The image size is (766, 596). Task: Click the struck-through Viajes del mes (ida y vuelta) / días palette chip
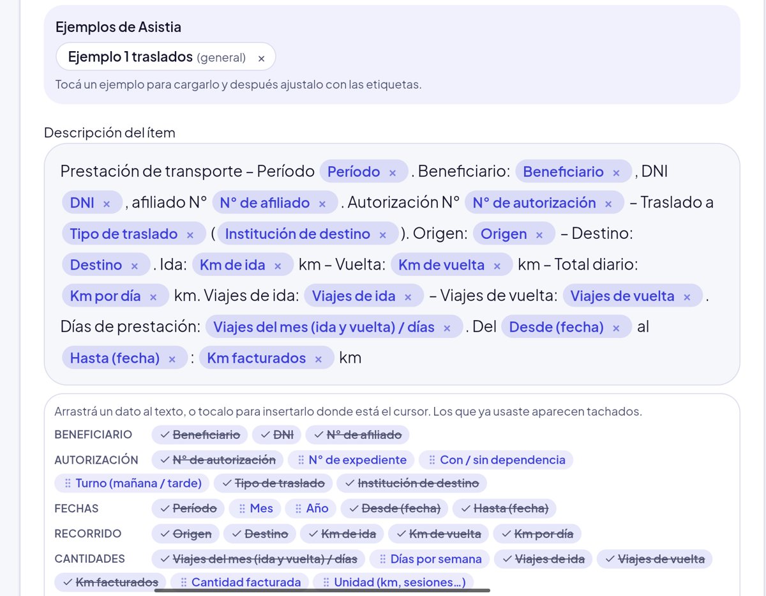(259, 559)
